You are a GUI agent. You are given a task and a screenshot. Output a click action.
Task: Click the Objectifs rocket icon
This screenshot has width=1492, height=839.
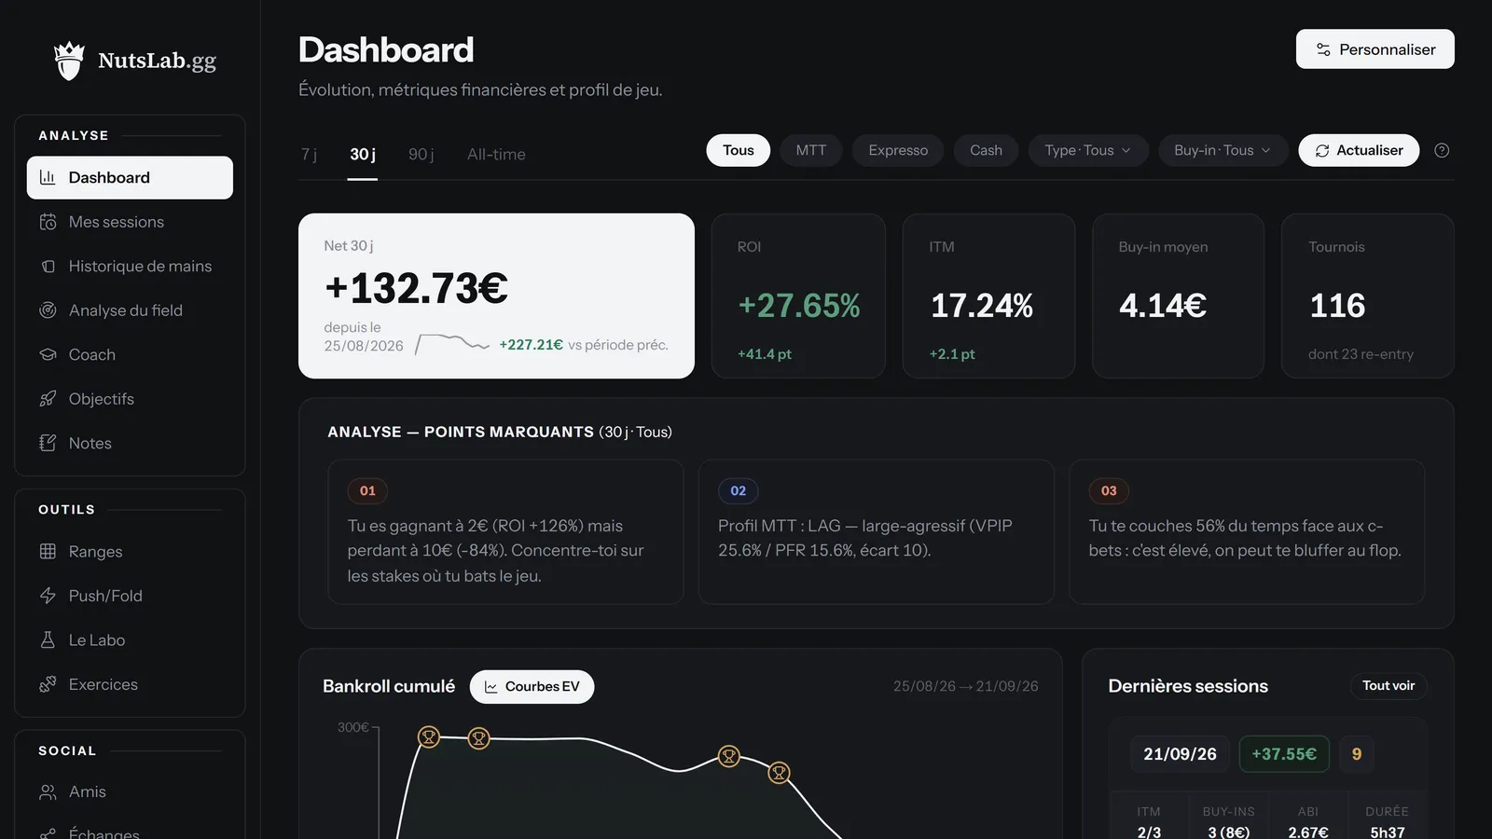point(48,399)
